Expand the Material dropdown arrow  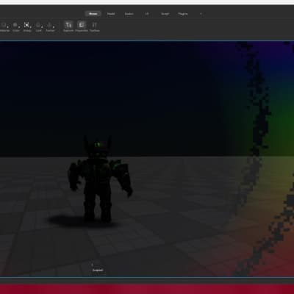8,26
